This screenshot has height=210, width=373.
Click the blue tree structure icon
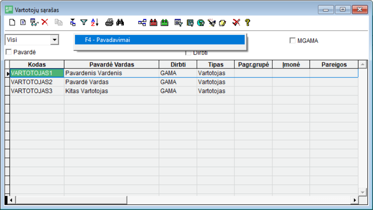(142, 23)
